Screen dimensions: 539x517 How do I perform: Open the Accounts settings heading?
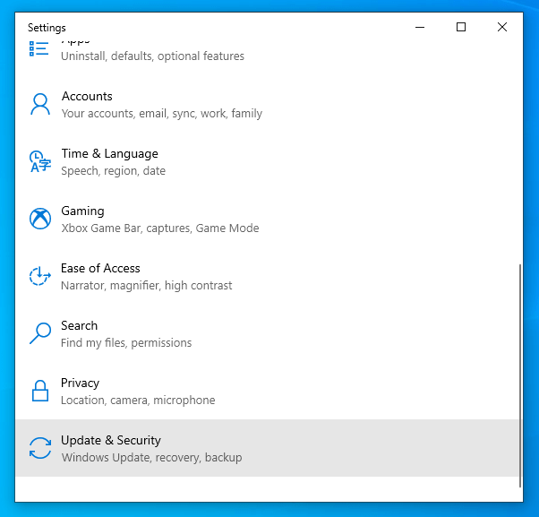coord(87,96)
